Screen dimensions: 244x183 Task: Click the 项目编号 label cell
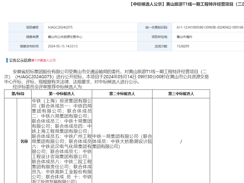coord(26,28)
